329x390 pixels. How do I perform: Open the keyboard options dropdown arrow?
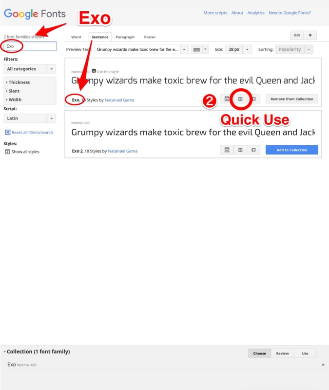coord(205,50)
